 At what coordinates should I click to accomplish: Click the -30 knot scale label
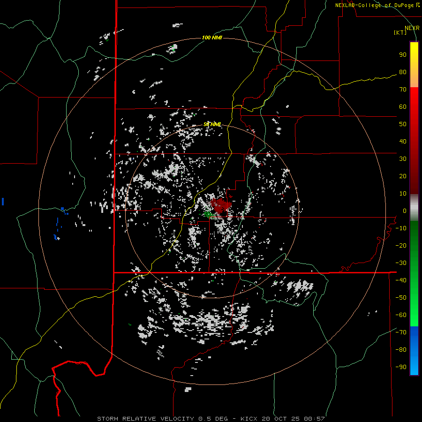pyautogui.click(x=401, y=263)
